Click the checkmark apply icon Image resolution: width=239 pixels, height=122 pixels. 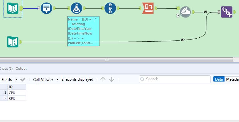click(23, 79)
